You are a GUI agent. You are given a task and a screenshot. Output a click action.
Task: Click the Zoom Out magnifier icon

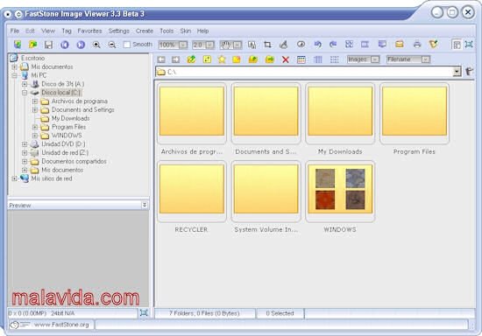pyautogui.click(x=112, y=45)
